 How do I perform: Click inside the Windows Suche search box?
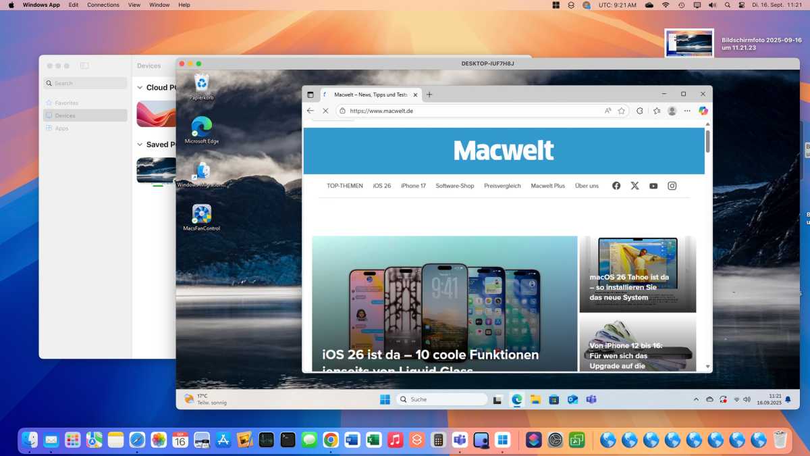(442, 399)
